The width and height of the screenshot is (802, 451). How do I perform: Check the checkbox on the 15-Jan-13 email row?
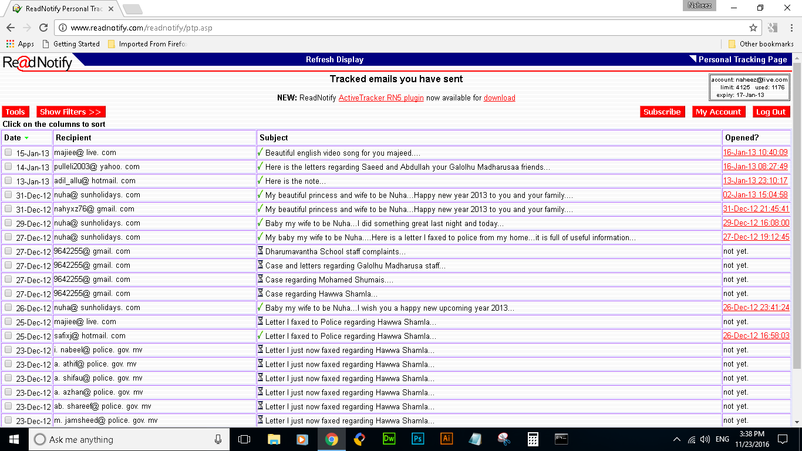[x=8, y=153]
